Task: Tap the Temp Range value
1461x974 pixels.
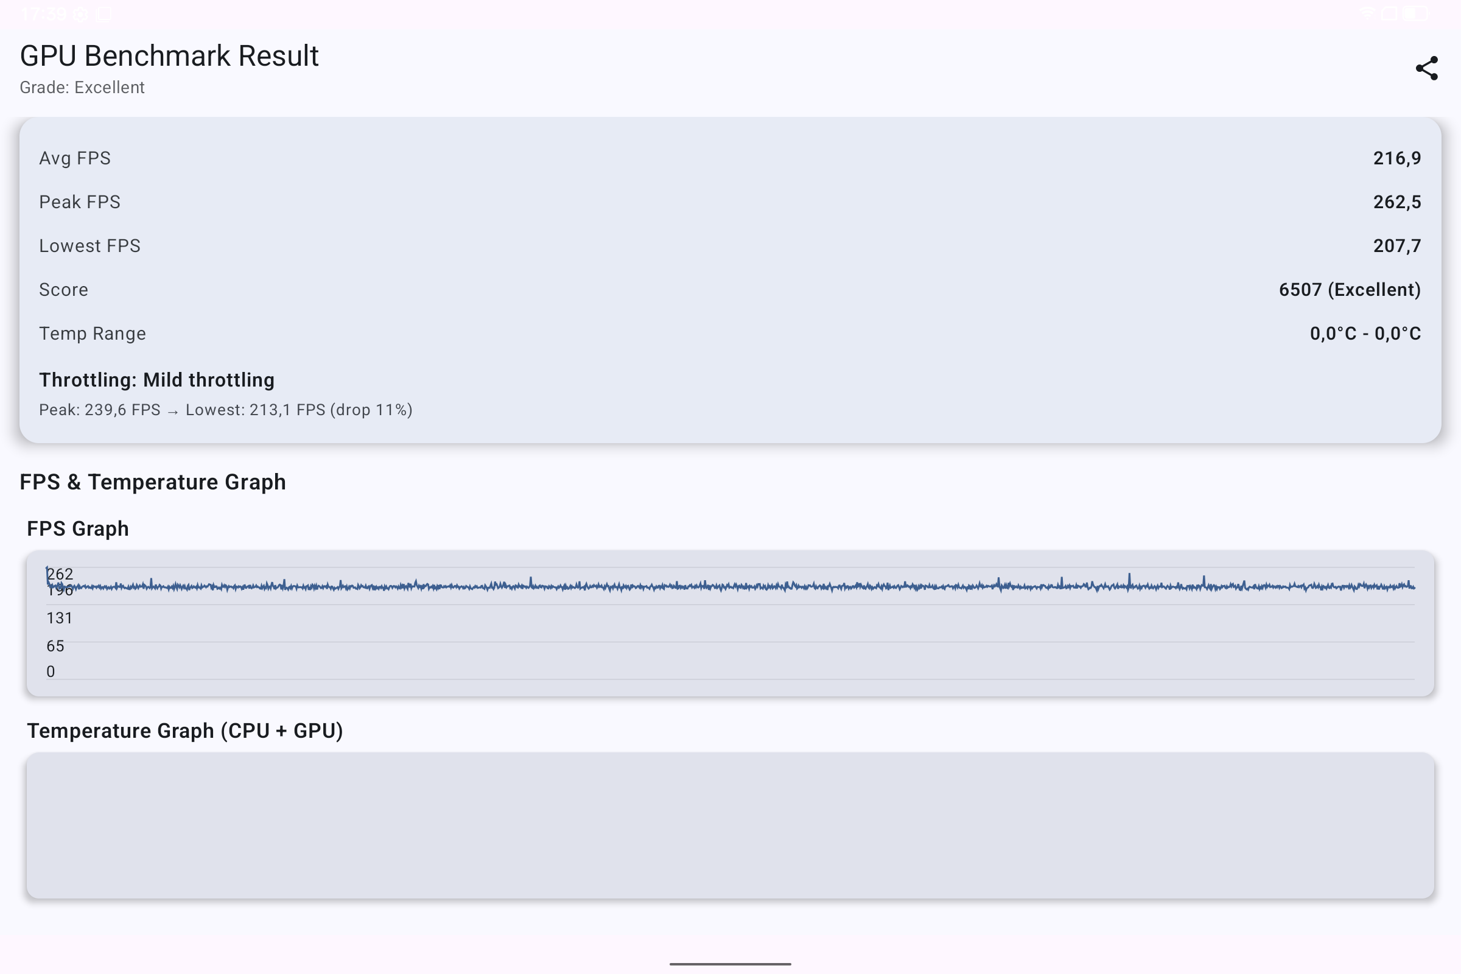Action: coord(1365,334)
